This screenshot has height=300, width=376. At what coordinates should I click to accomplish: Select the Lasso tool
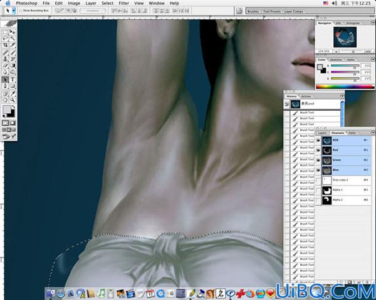pos(5,39)
